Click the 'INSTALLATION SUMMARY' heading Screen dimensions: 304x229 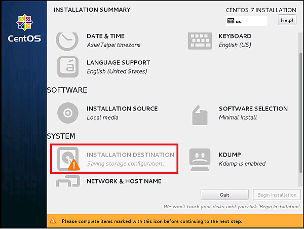click(x=92, y=10)
